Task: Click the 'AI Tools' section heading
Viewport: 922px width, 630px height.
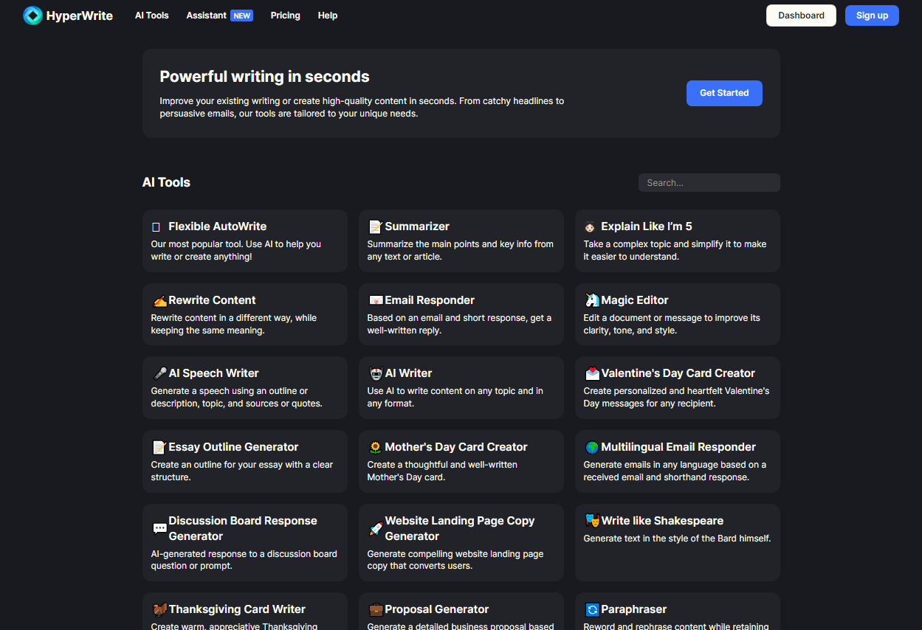Action: 166,182
